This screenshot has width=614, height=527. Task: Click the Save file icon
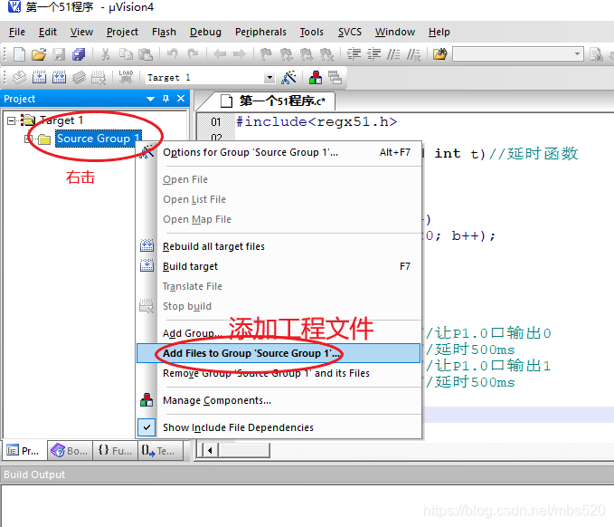59,54
